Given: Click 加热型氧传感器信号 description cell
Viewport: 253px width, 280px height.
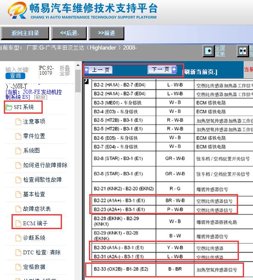Looking at the screenshot, I should (224, 269).
